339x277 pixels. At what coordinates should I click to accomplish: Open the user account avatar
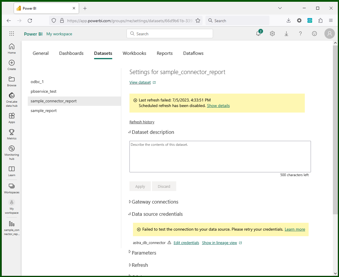click(329, 34)
